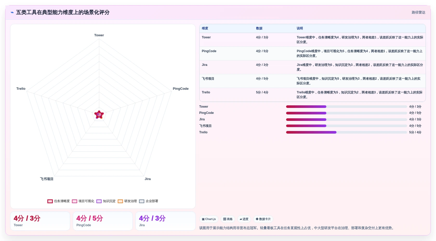This screenshot has width=436, height=241.
Task: Select the Trello table row name
Action: pyautogui.click(x=206, y=92)
